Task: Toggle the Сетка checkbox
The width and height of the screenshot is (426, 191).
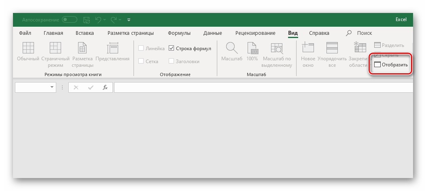Action: 141,61
